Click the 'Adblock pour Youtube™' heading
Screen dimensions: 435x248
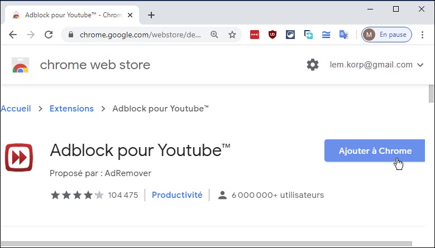(140, 150)
